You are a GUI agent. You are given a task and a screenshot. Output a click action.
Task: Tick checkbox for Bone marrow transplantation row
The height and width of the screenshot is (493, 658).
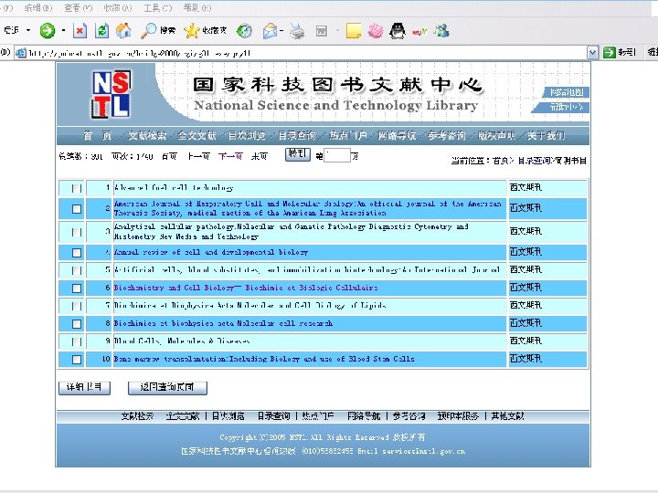coord(77,360)
